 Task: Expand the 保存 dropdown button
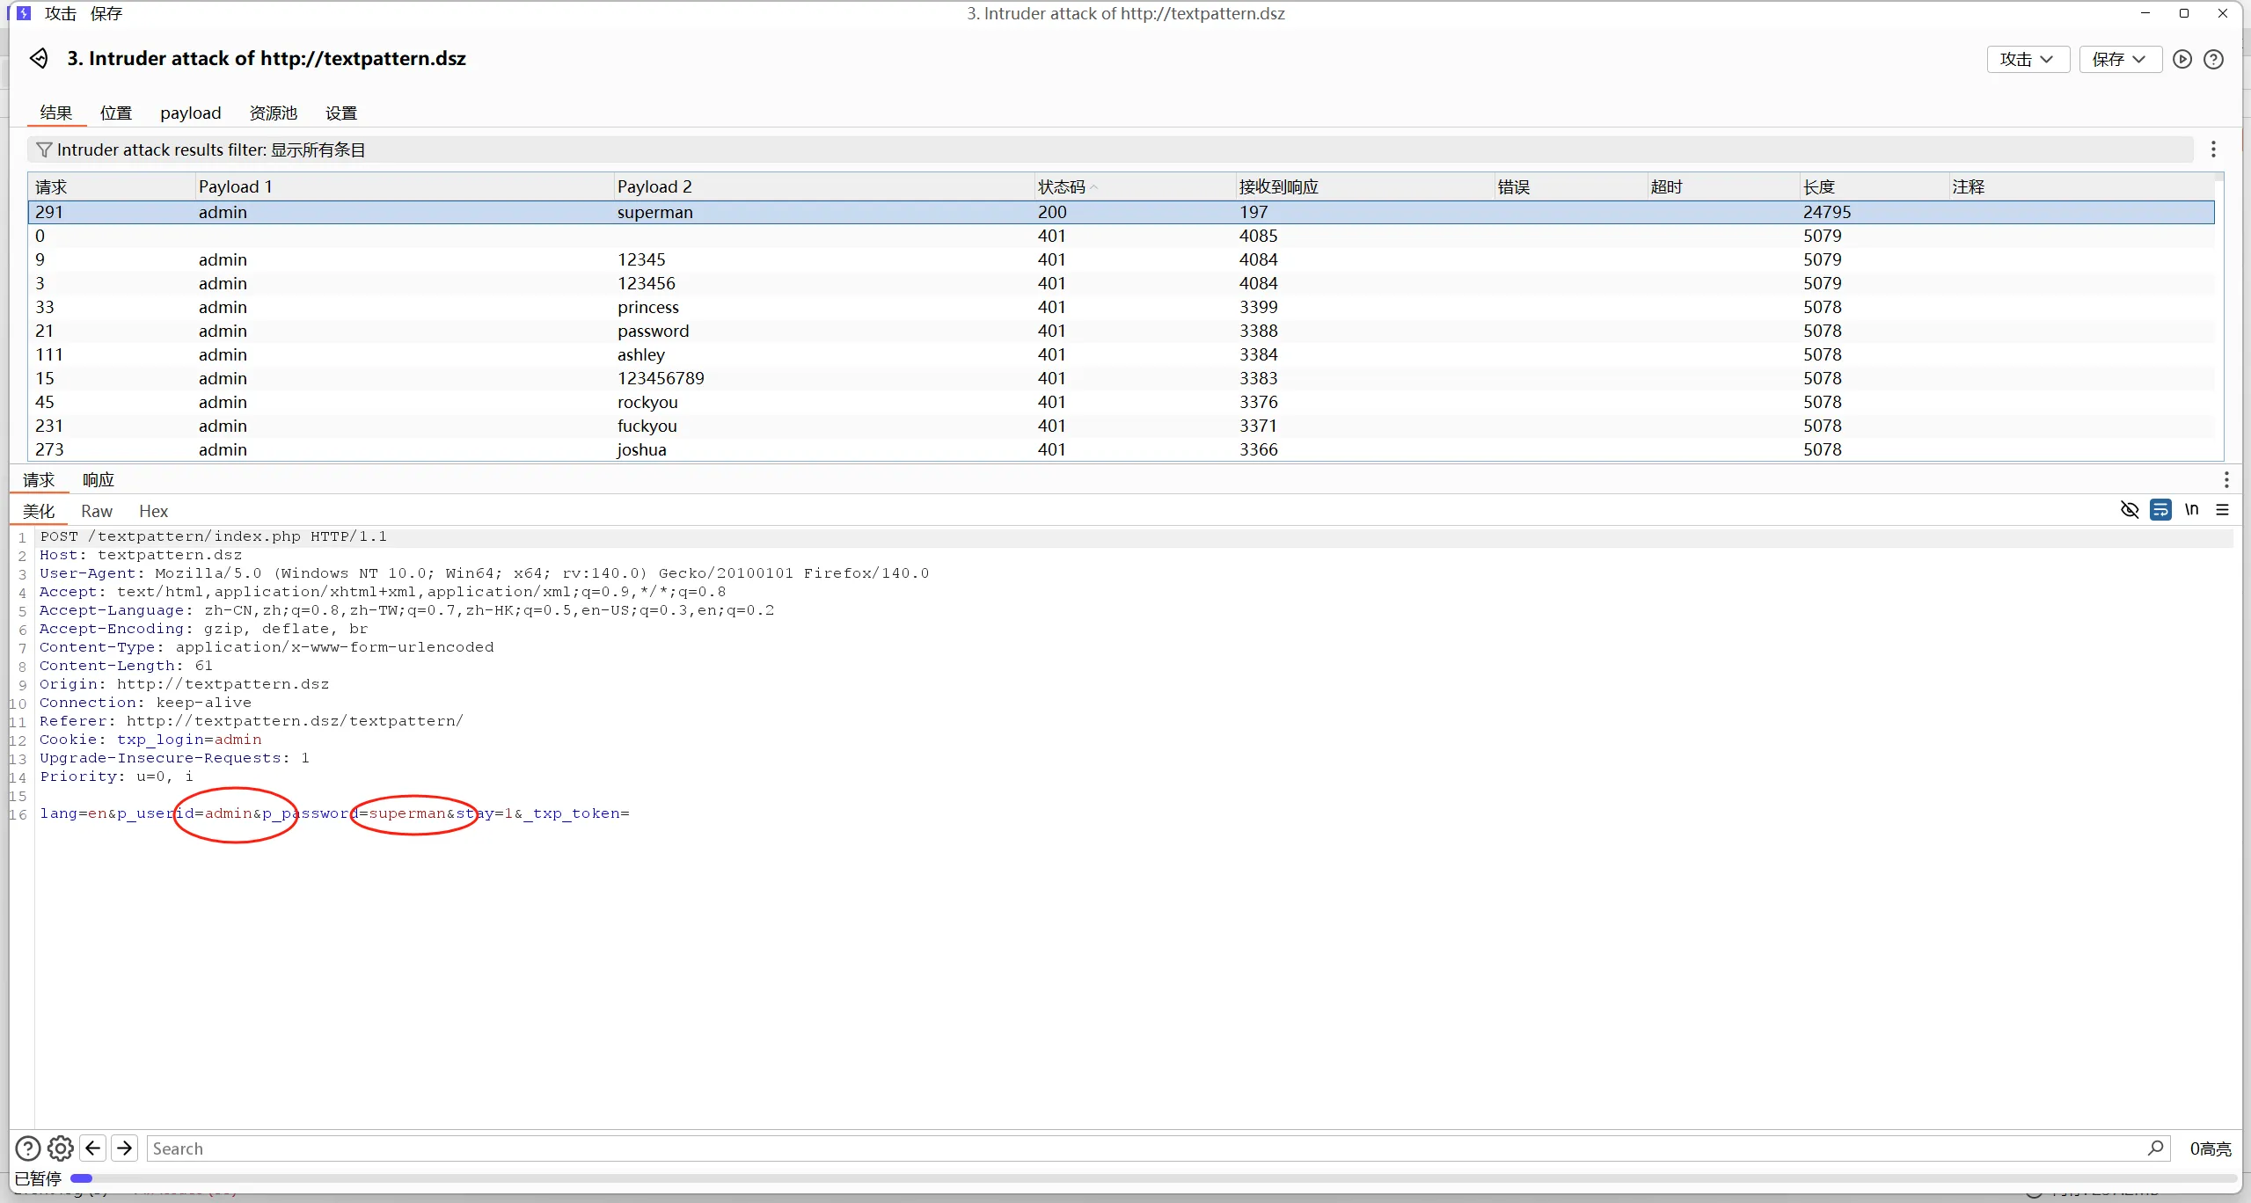point(2120,59)
